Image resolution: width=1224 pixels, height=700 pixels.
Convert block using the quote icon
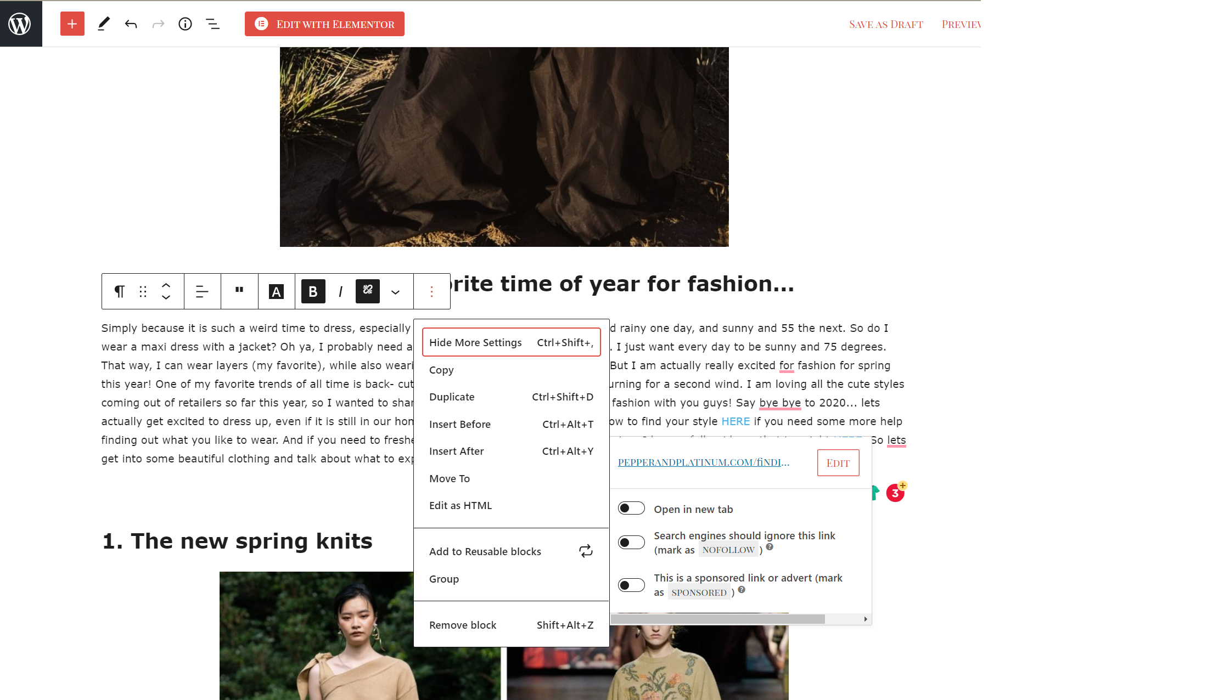239,290
